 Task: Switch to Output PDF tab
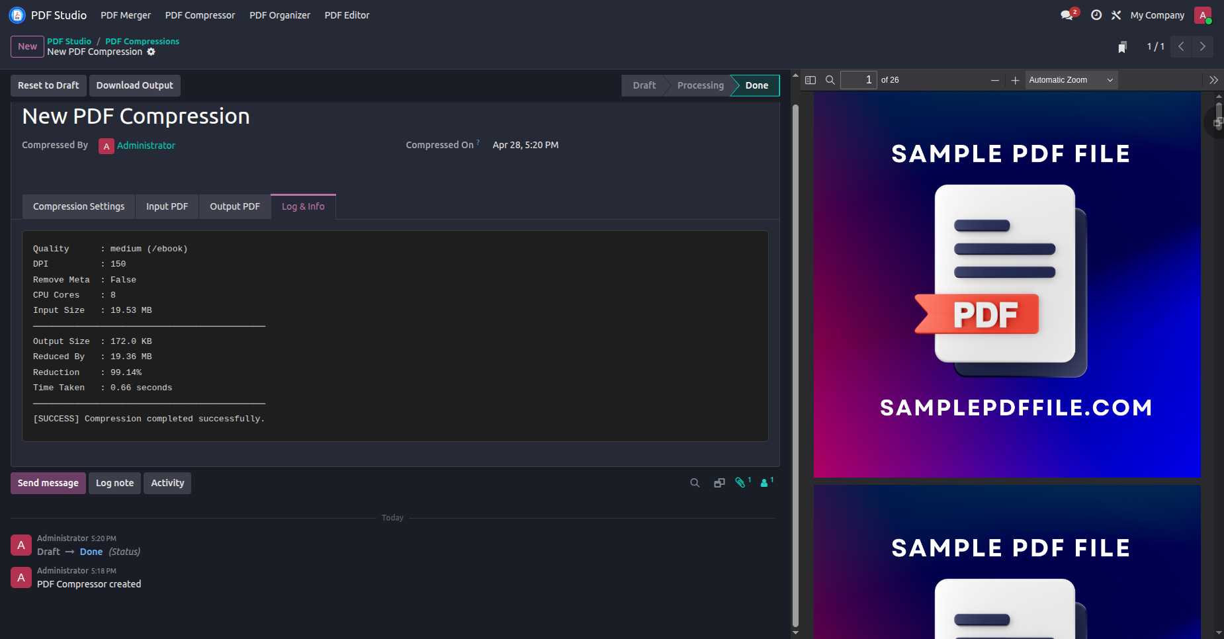pyautogui.click(x=235, y=206)
